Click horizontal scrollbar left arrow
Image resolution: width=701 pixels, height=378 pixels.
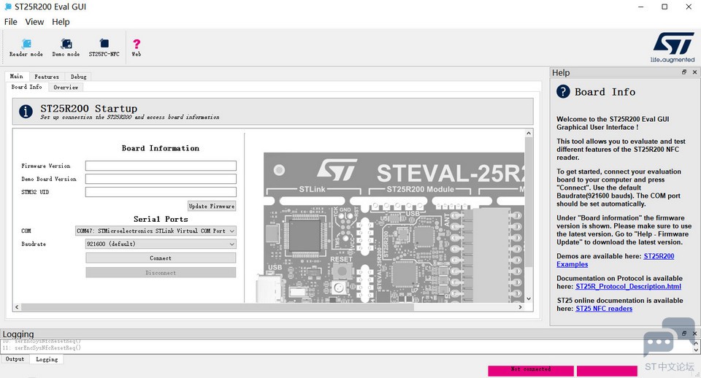(17, 307)
